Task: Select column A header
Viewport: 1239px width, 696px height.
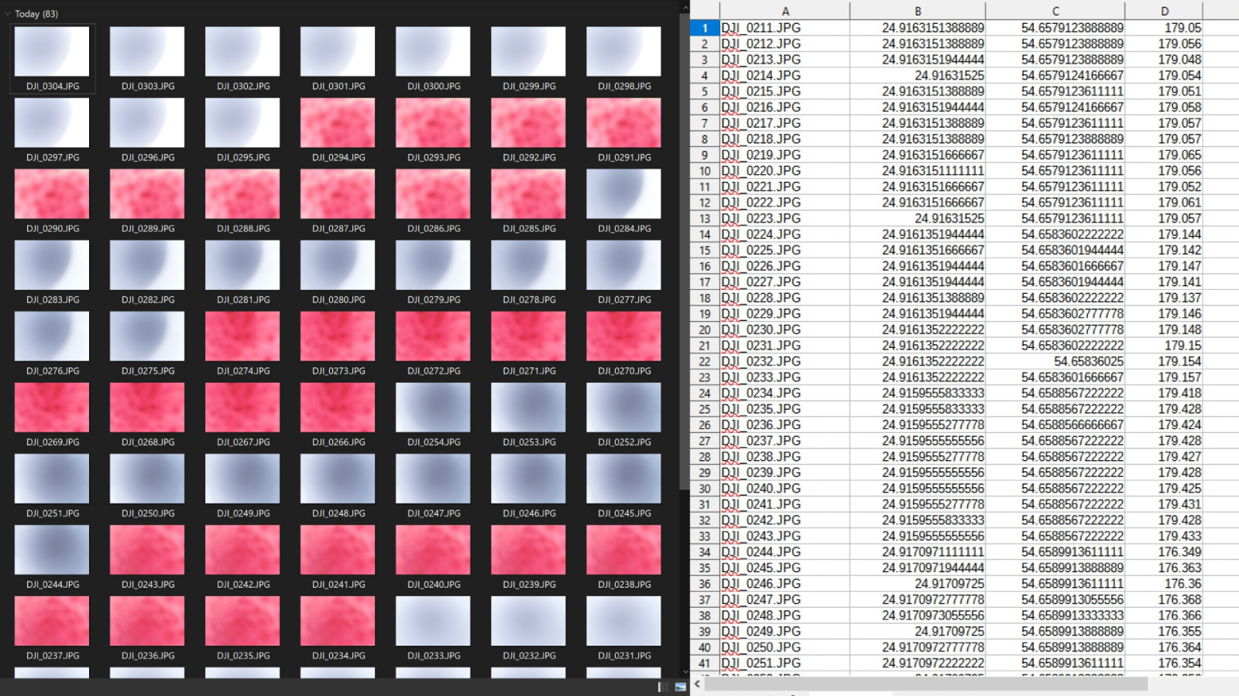Action: click(x=784, y=11)
